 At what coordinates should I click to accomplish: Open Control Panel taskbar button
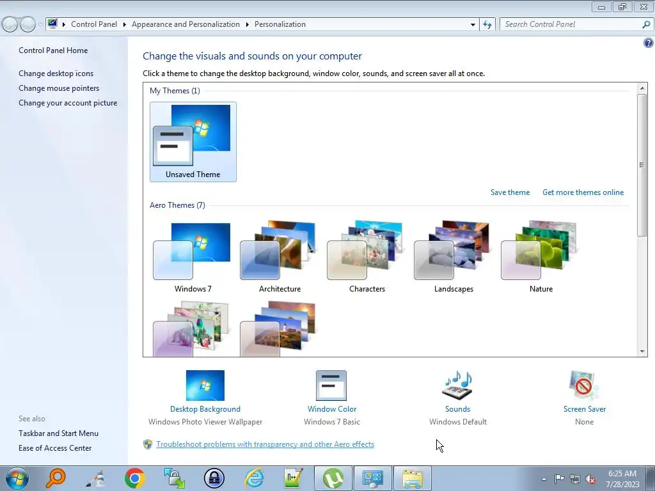point(373,478)
